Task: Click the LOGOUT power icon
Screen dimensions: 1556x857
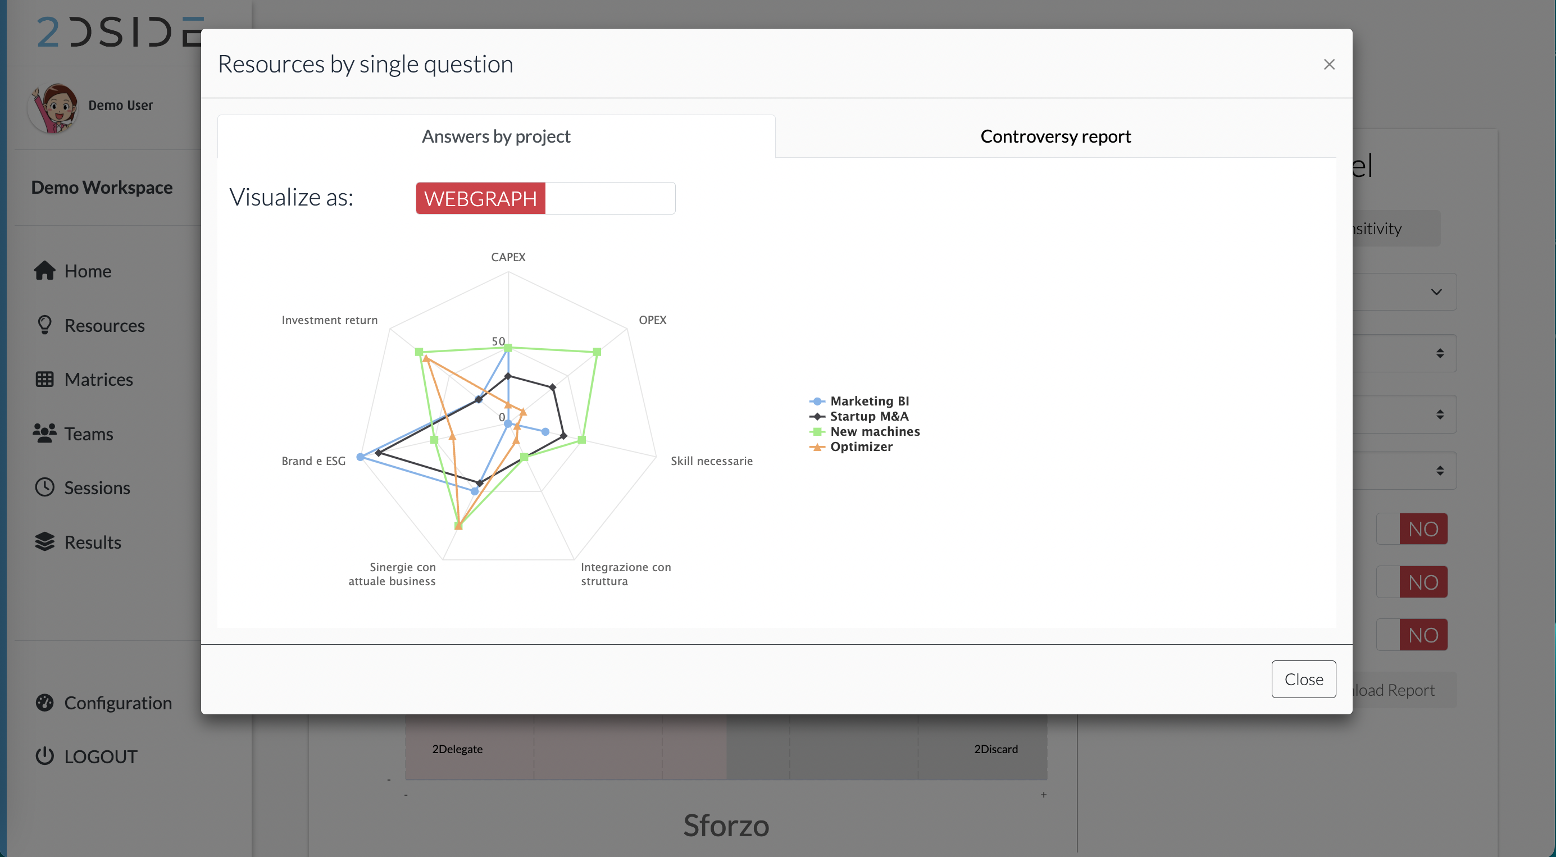Action: (x=45, y=756)
